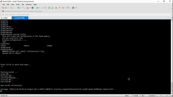Expand the address bar dropdown arrow
The width and height of the screenshot is (173, 97).
coord(171,15)
